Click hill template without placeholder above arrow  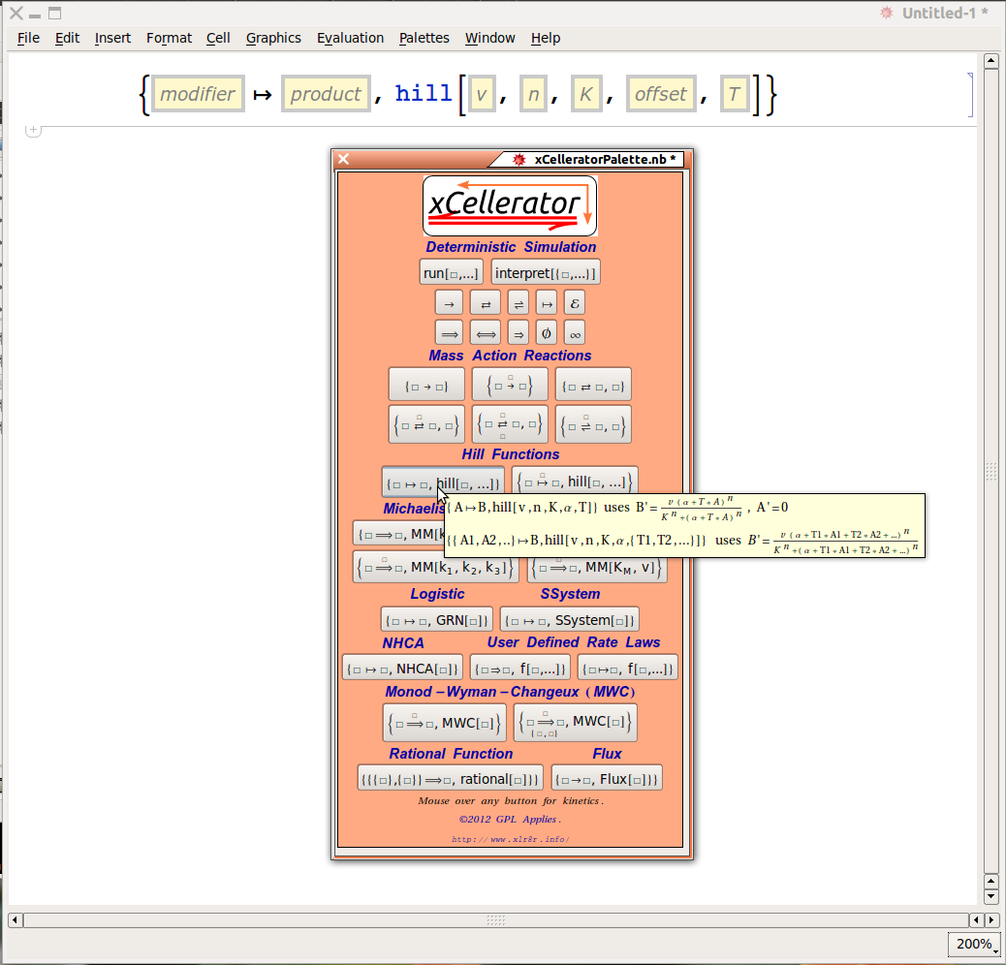pyautogui.click(x=443, y=482)
